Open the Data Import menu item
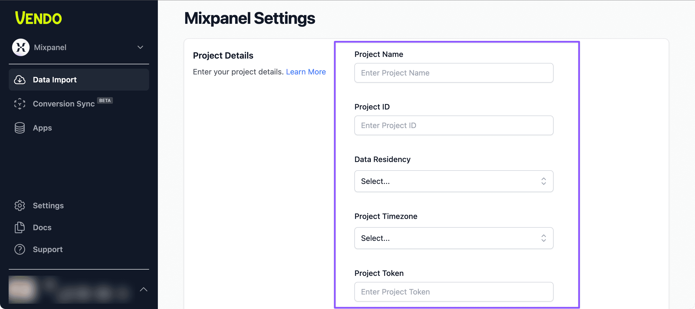This screenshot has height=309, width=695. tap(55, 80)
